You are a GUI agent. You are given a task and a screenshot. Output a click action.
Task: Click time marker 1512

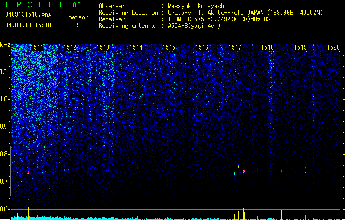point(70,47)
